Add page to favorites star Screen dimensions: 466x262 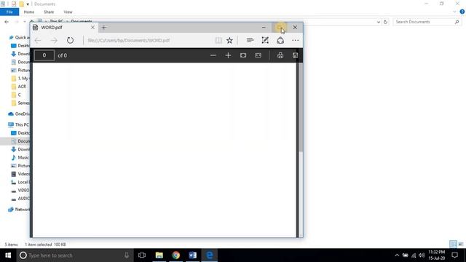click(x=229, y=40)
